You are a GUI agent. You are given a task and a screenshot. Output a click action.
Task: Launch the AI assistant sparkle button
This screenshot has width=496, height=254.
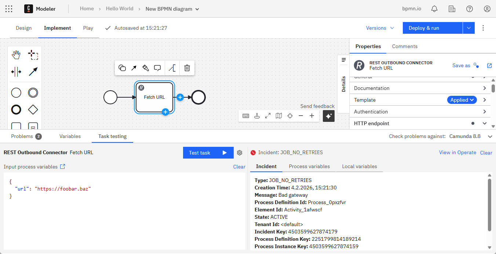pyautogui.click(x=328, y=116)
